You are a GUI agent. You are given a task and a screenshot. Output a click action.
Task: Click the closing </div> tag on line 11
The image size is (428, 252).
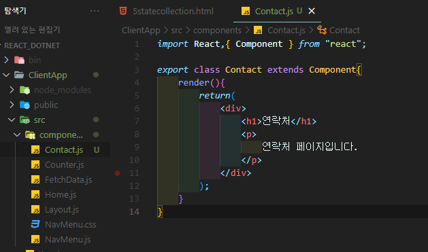click(235, 173)
